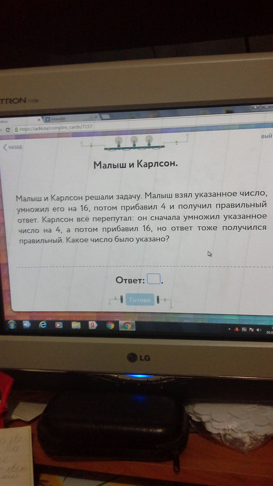
Task: Click the 'Малыш и Карлсон.' heading
Action: point(136,165)
